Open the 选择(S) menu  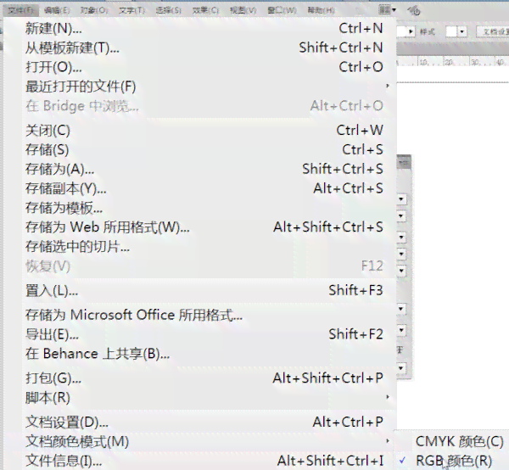[168, 10]
